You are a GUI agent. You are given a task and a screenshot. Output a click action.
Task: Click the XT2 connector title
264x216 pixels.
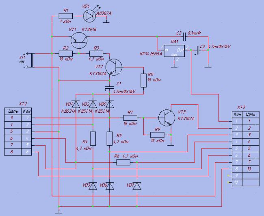[23, 104]
